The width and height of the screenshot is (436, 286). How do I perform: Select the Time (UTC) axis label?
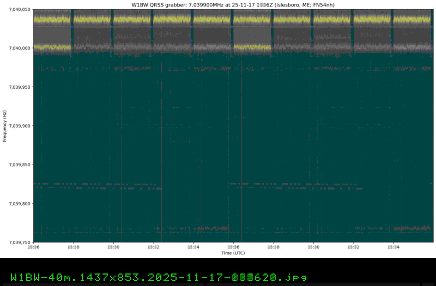(x=233, y=253)
